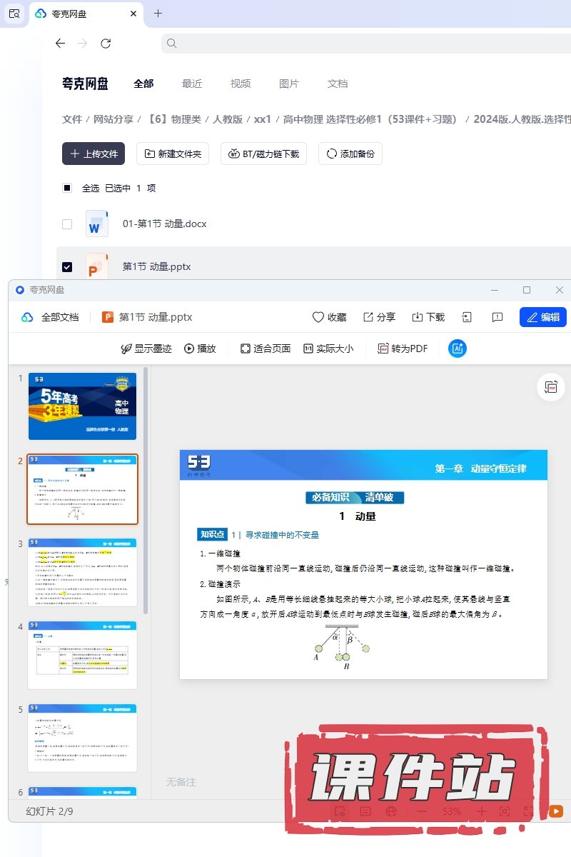Zoom in with the plus button

[482, 811]
